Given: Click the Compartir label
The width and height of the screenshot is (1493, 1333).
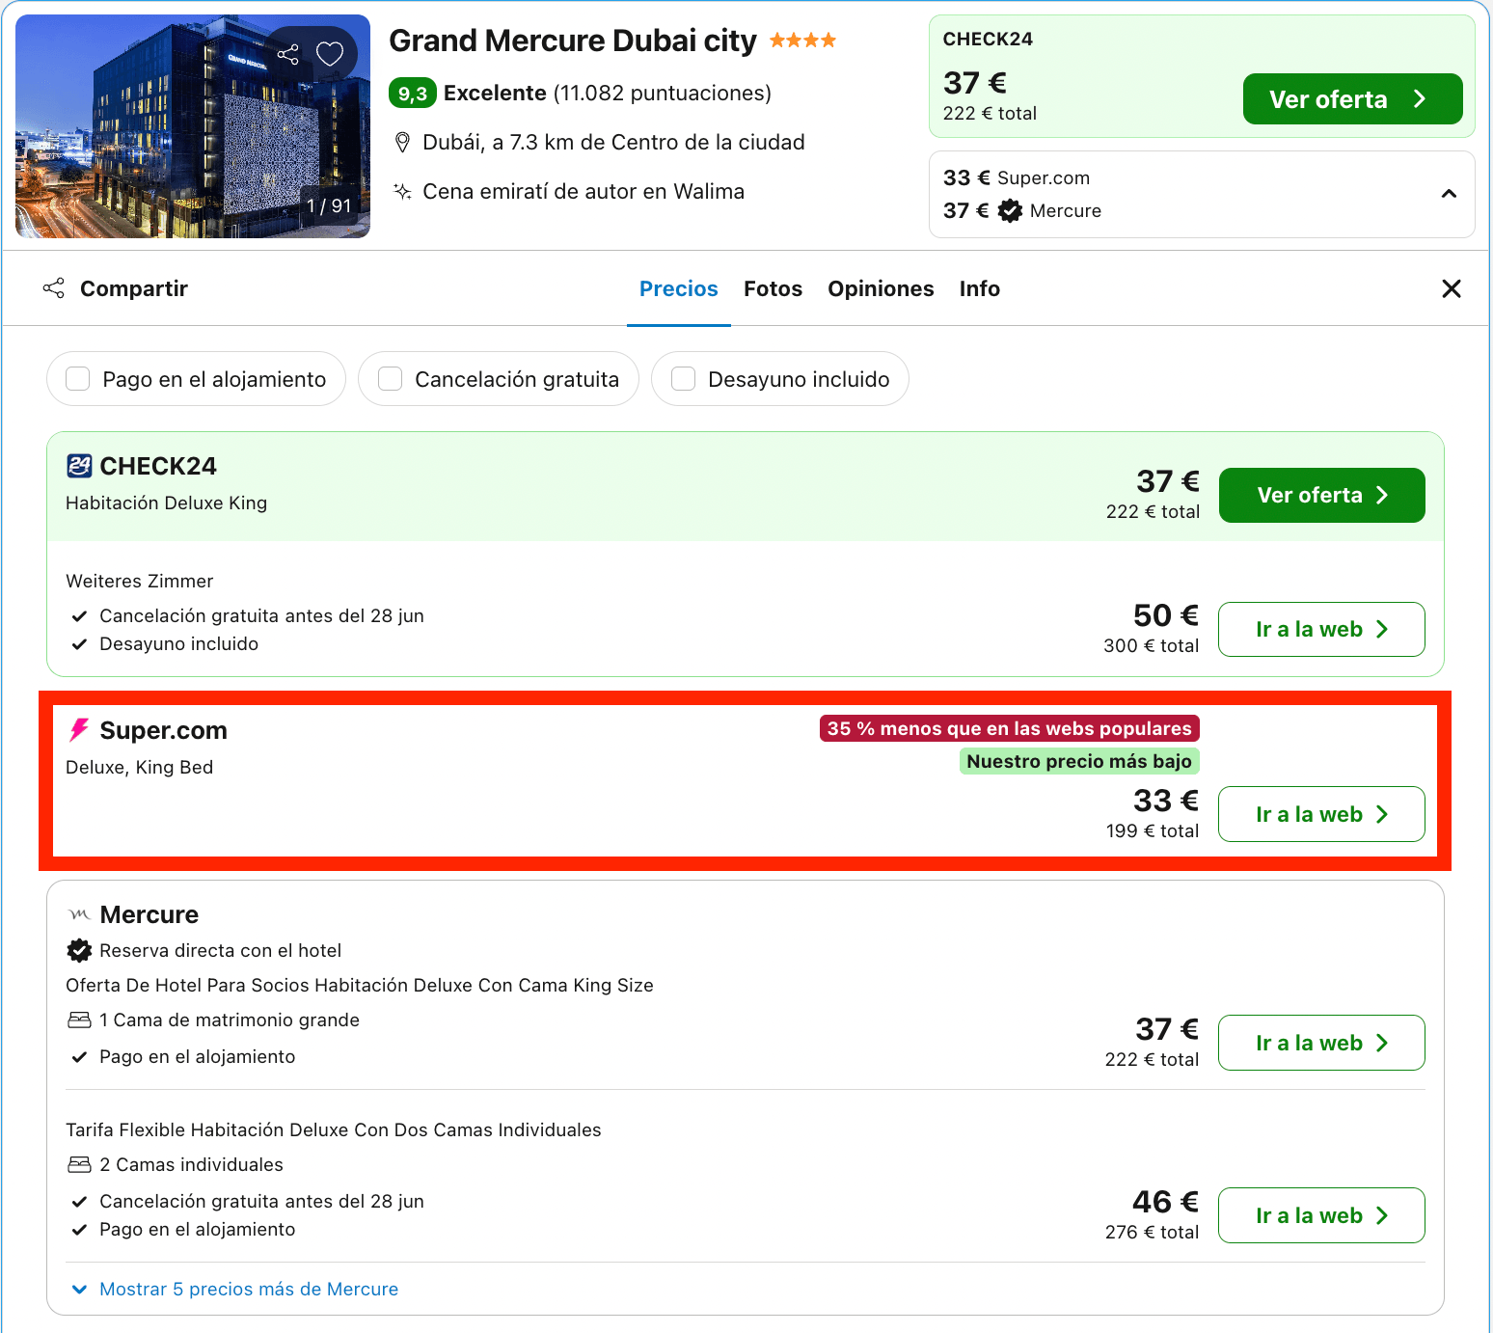Looking at the screenshot, I should point(134,288).
